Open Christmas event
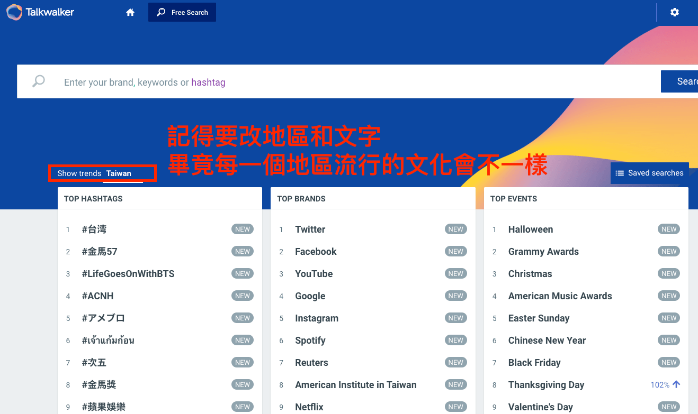 (x=530, y=274)
